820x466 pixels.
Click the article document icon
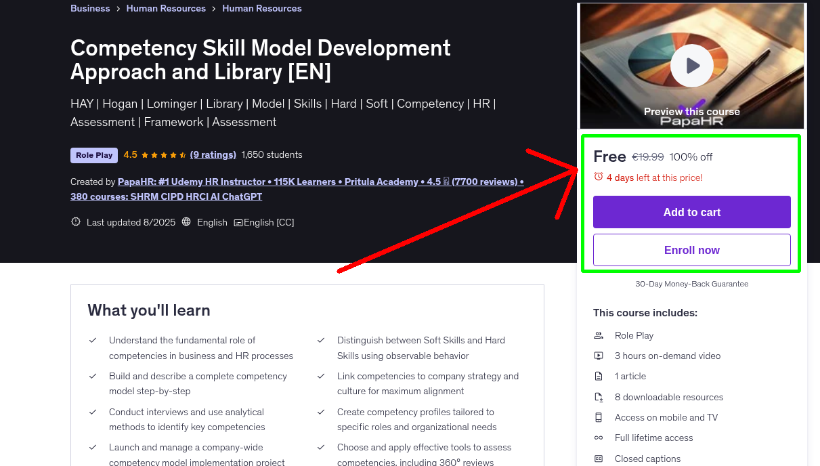[599, 376]
